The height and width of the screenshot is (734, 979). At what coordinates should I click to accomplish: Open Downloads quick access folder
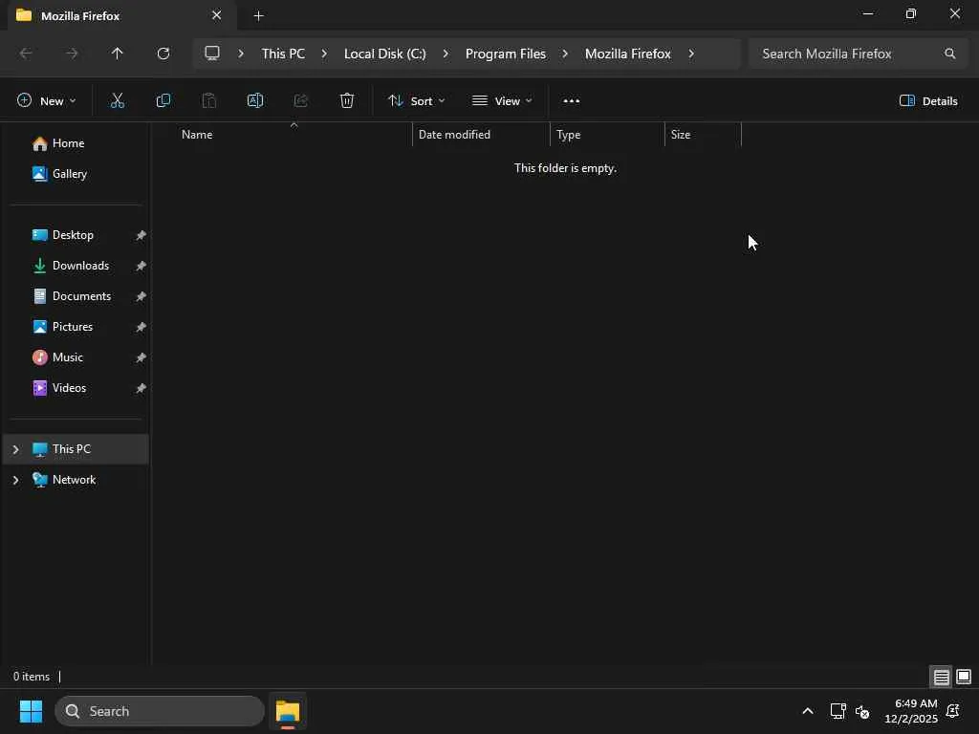click(x=76, y=266)
